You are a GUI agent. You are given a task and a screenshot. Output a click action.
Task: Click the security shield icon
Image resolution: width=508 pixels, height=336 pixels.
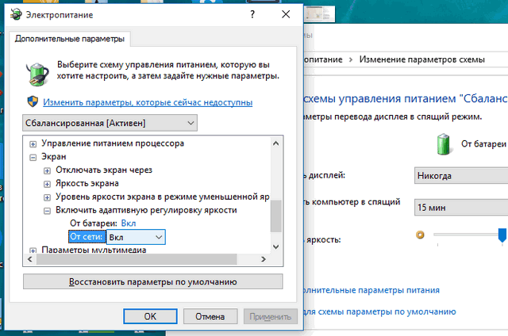tap(33, 102)
